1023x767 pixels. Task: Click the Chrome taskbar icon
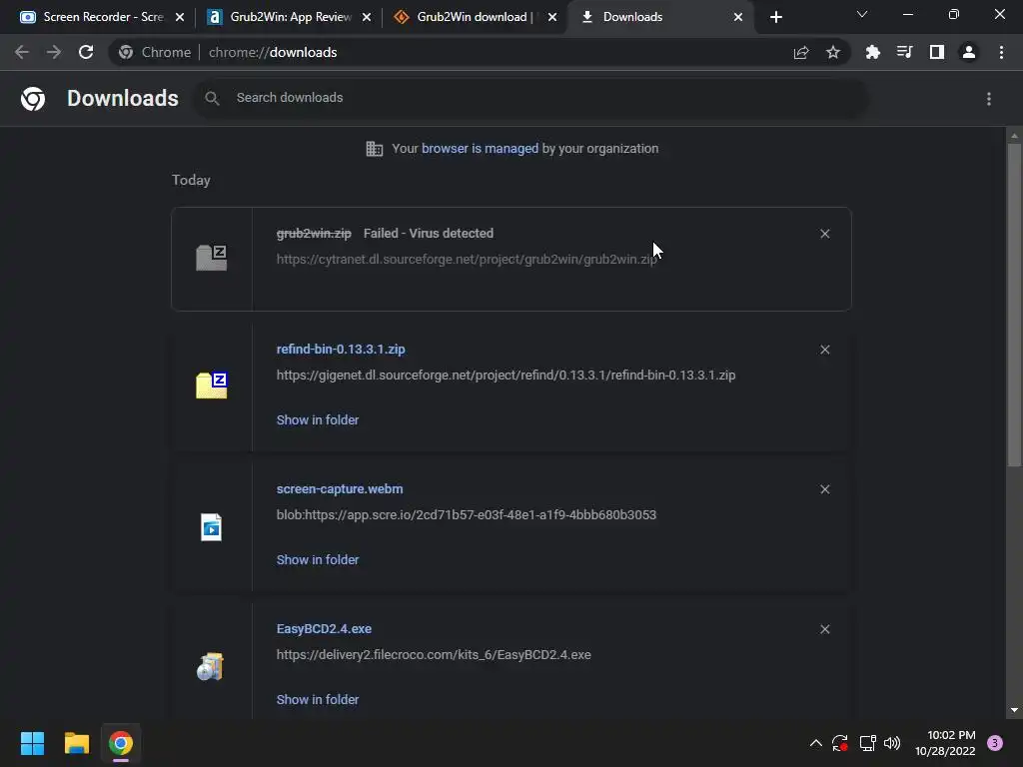[120, 743]
